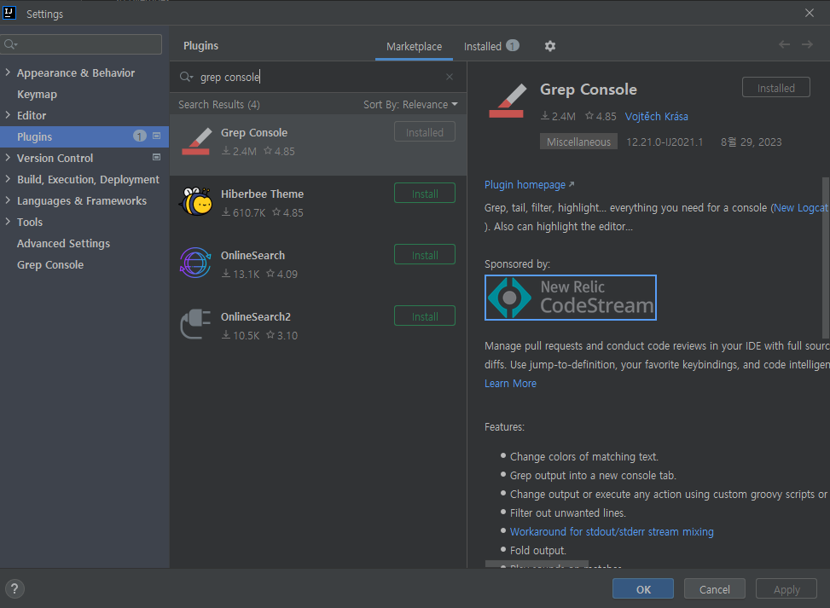Select the OnlineSearch result name

[x=252, y=256]
